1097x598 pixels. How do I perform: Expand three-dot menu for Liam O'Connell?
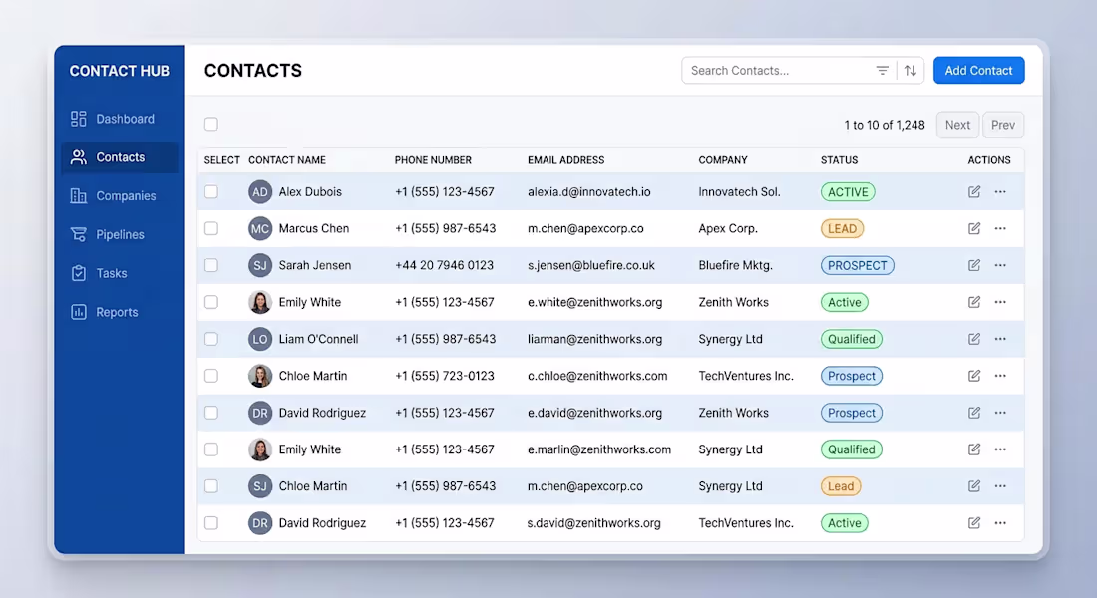[1000, 339]
